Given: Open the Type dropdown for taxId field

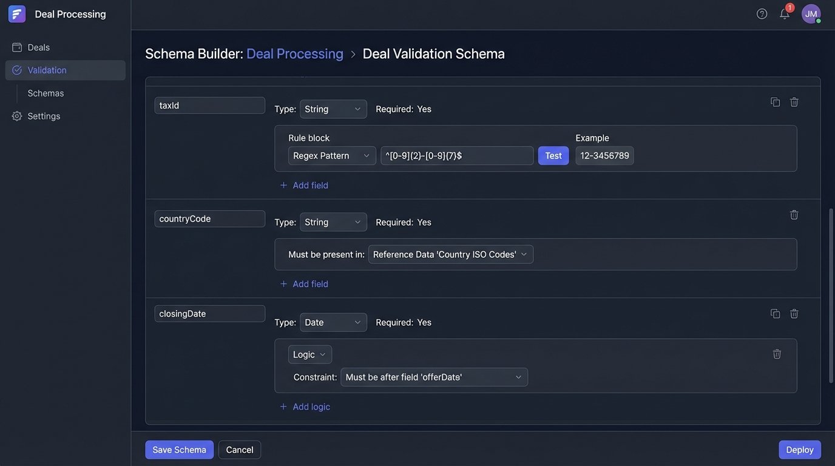Looking at the screenshot, I should [x=334, y=107].
